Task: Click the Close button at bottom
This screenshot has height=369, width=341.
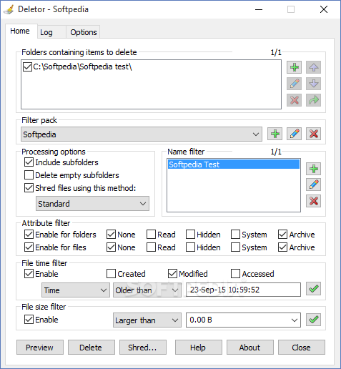Action: tap(302, 348)
